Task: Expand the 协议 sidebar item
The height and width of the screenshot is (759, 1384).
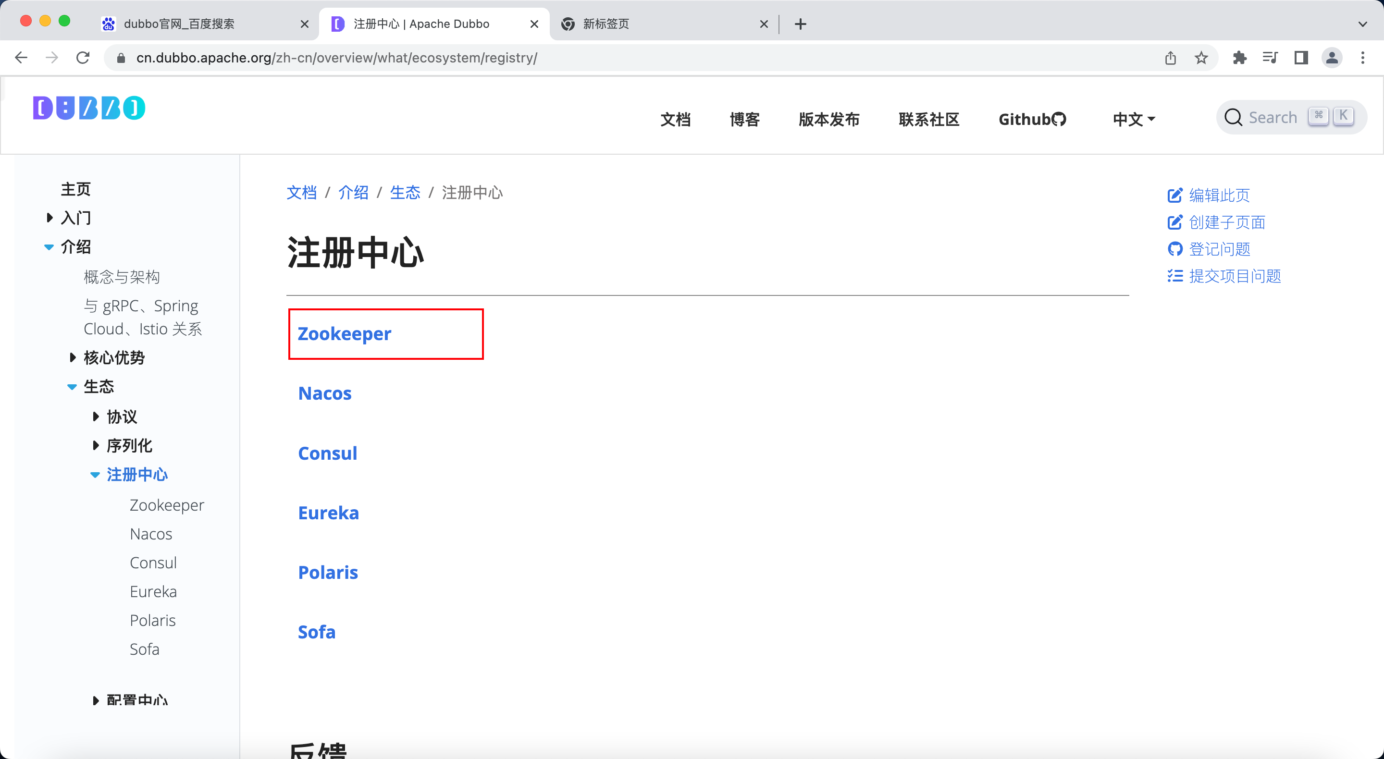Action: 96,416
